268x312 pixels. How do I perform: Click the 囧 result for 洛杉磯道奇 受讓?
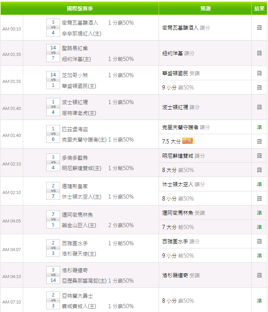(x=259, y=275)
